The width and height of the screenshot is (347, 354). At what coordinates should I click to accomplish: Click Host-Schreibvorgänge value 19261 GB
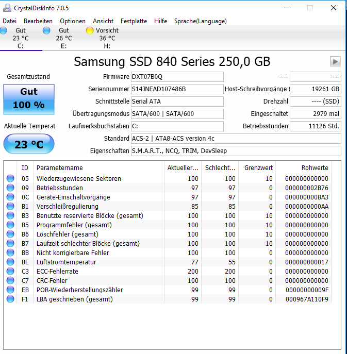(x=316, y=89)
